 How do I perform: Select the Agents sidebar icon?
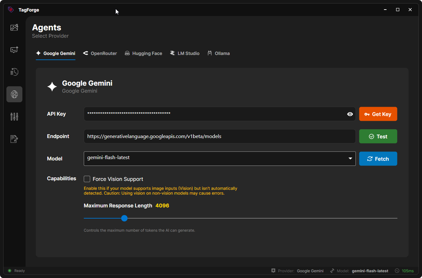pos(14,94)
